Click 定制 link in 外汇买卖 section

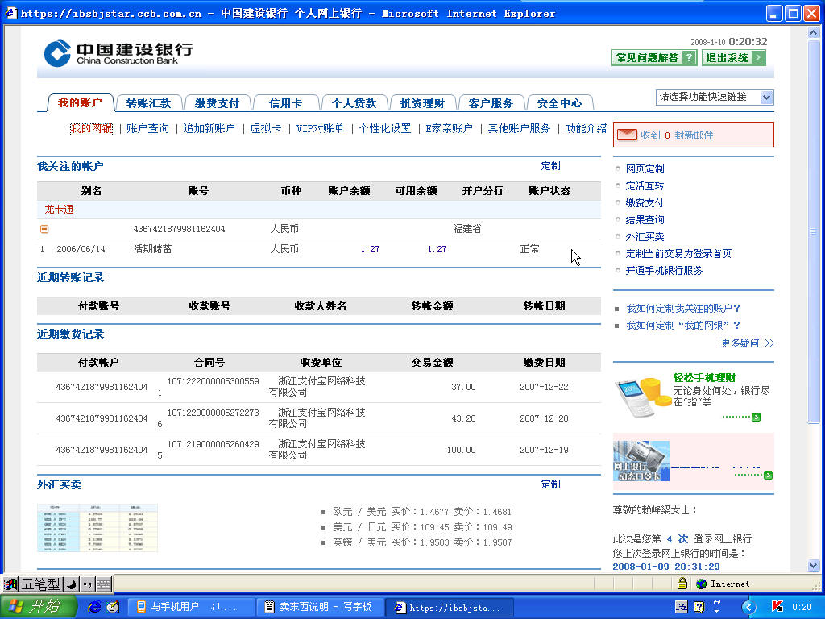(550, 484)
